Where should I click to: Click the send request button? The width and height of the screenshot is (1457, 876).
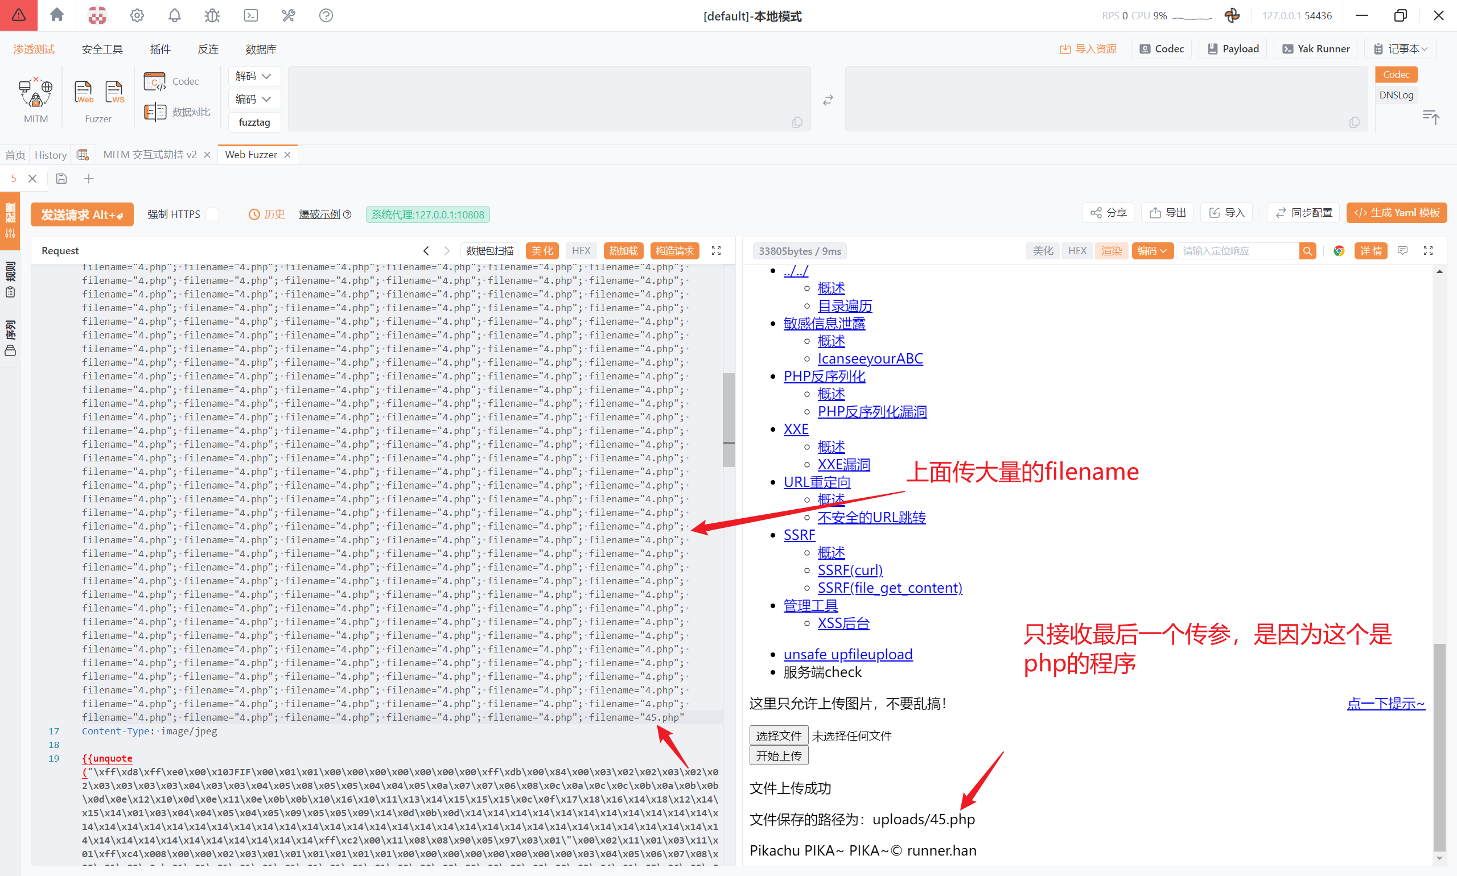(x=82, y=214)
